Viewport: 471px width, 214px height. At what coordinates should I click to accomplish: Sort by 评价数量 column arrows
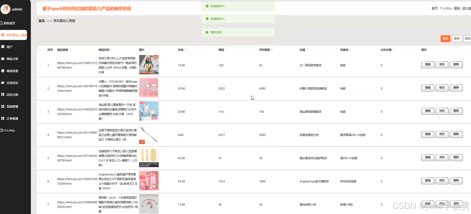click(x=272, y=50)
